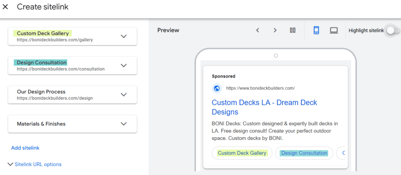This screenshot has height=175, width=401.
Task: Click the globe icon in ad preview
Action: [x=217, y=88]
